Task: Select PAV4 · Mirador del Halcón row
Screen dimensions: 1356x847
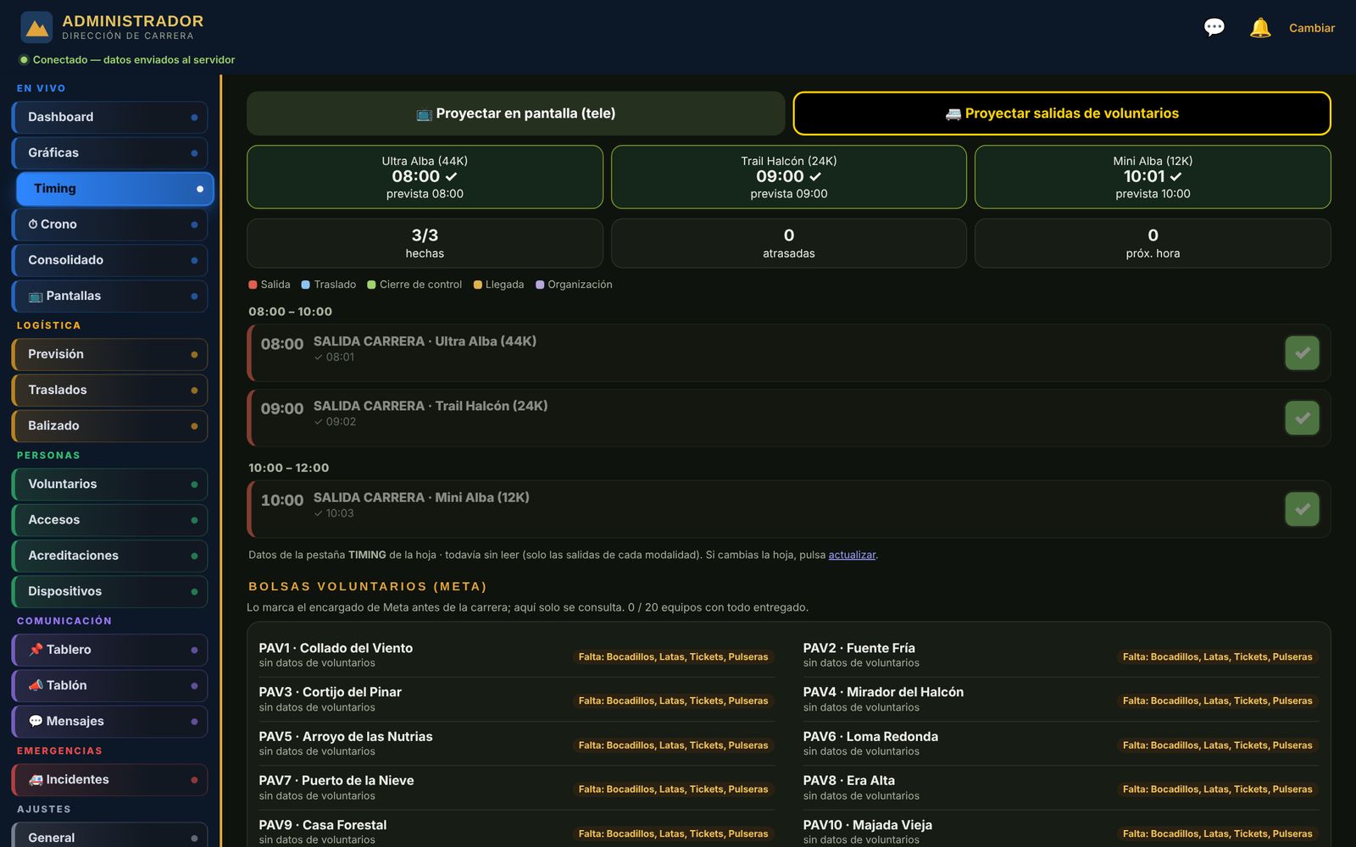Action: (1061, 699)
